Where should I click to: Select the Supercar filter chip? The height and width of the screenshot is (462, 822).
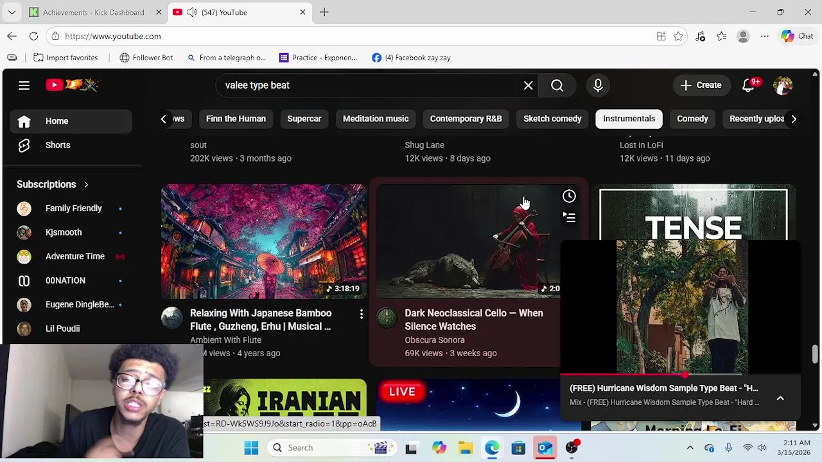(304, 119)
